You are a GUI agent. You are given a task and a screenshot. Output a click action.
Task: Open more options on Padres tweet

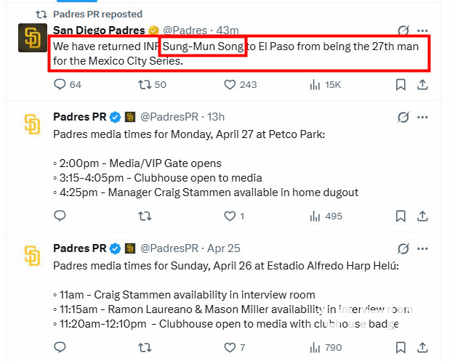click(x=422, y=31)
